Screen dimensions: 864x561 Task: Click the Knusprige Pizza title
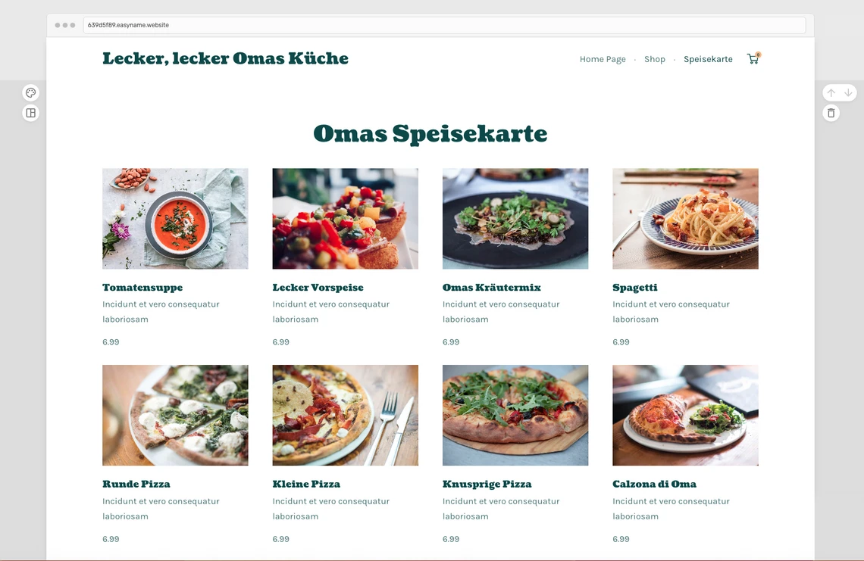click(487, 484)
